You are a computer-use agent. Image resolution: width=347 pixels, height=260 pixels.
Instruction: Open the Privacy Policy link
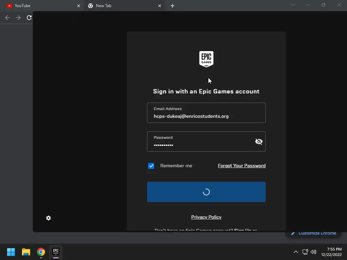pos(206,217)
